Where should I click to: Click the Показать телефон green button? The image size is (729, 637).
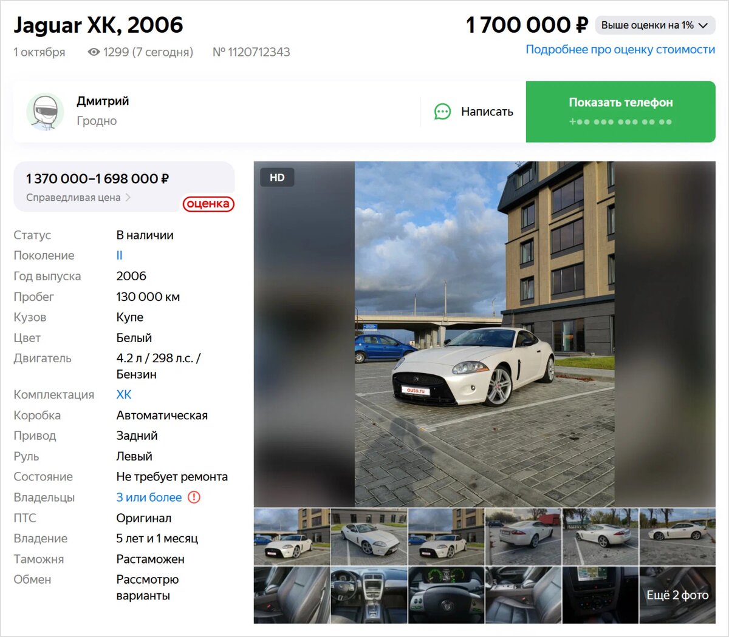[620, 112]
